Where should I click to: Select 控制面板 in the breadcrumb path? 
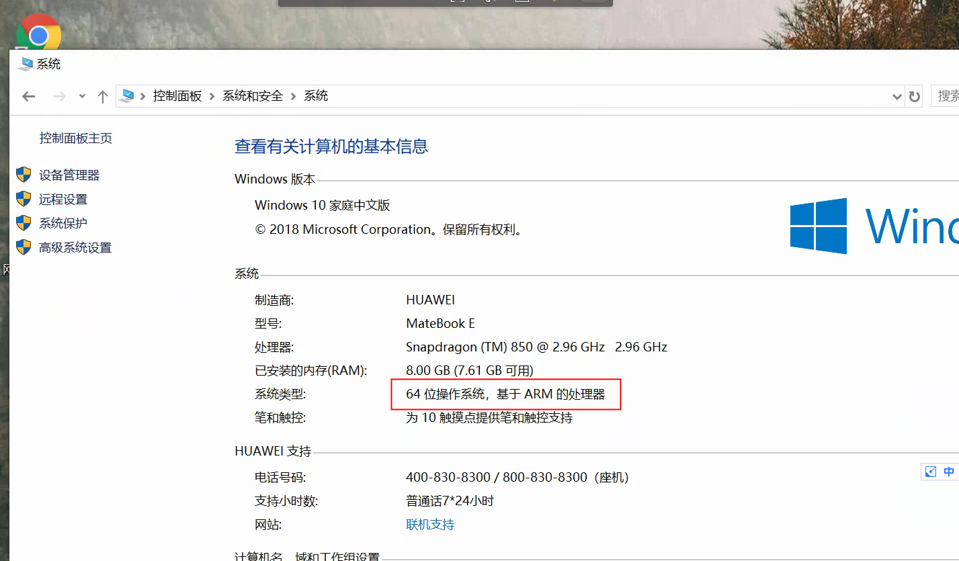point(177,96)
